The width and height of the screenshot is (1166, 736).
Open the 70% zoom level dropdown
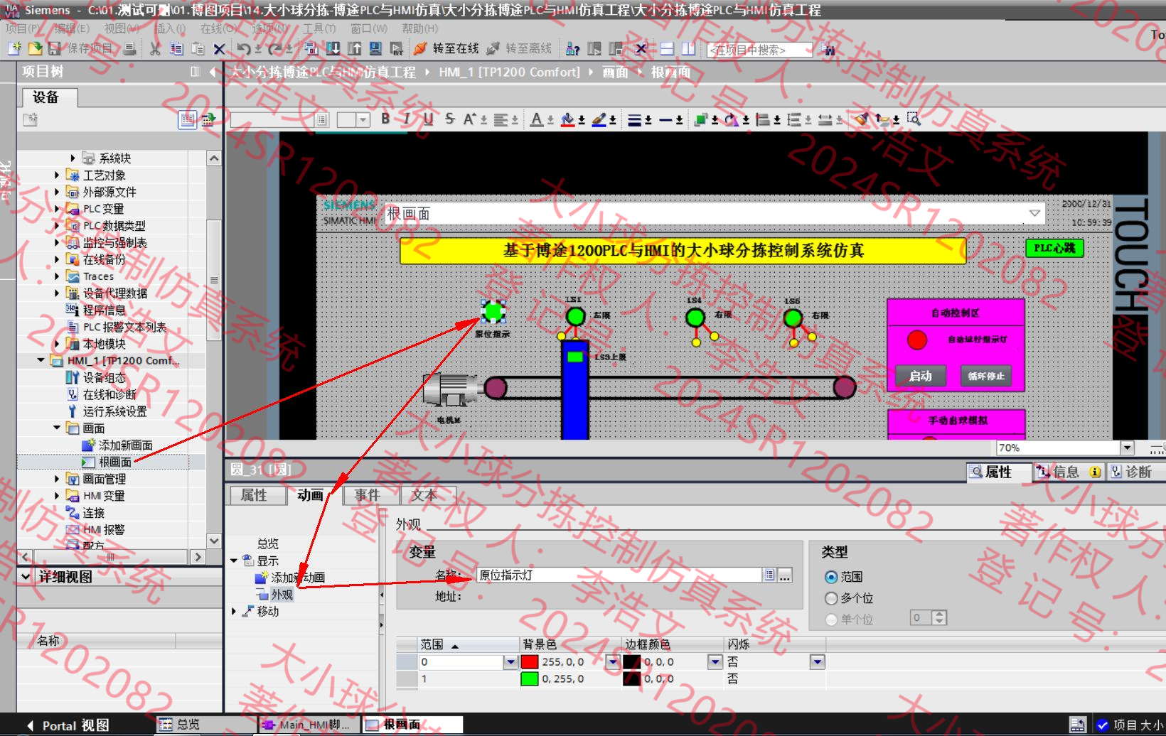click(x=1127, y=448)
